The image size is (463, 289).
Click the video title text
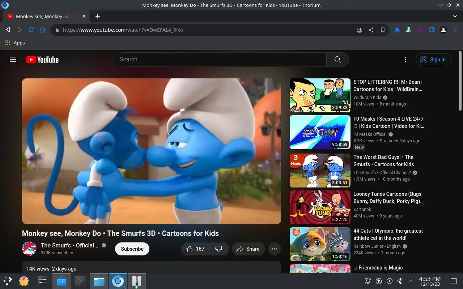point(120,233)
